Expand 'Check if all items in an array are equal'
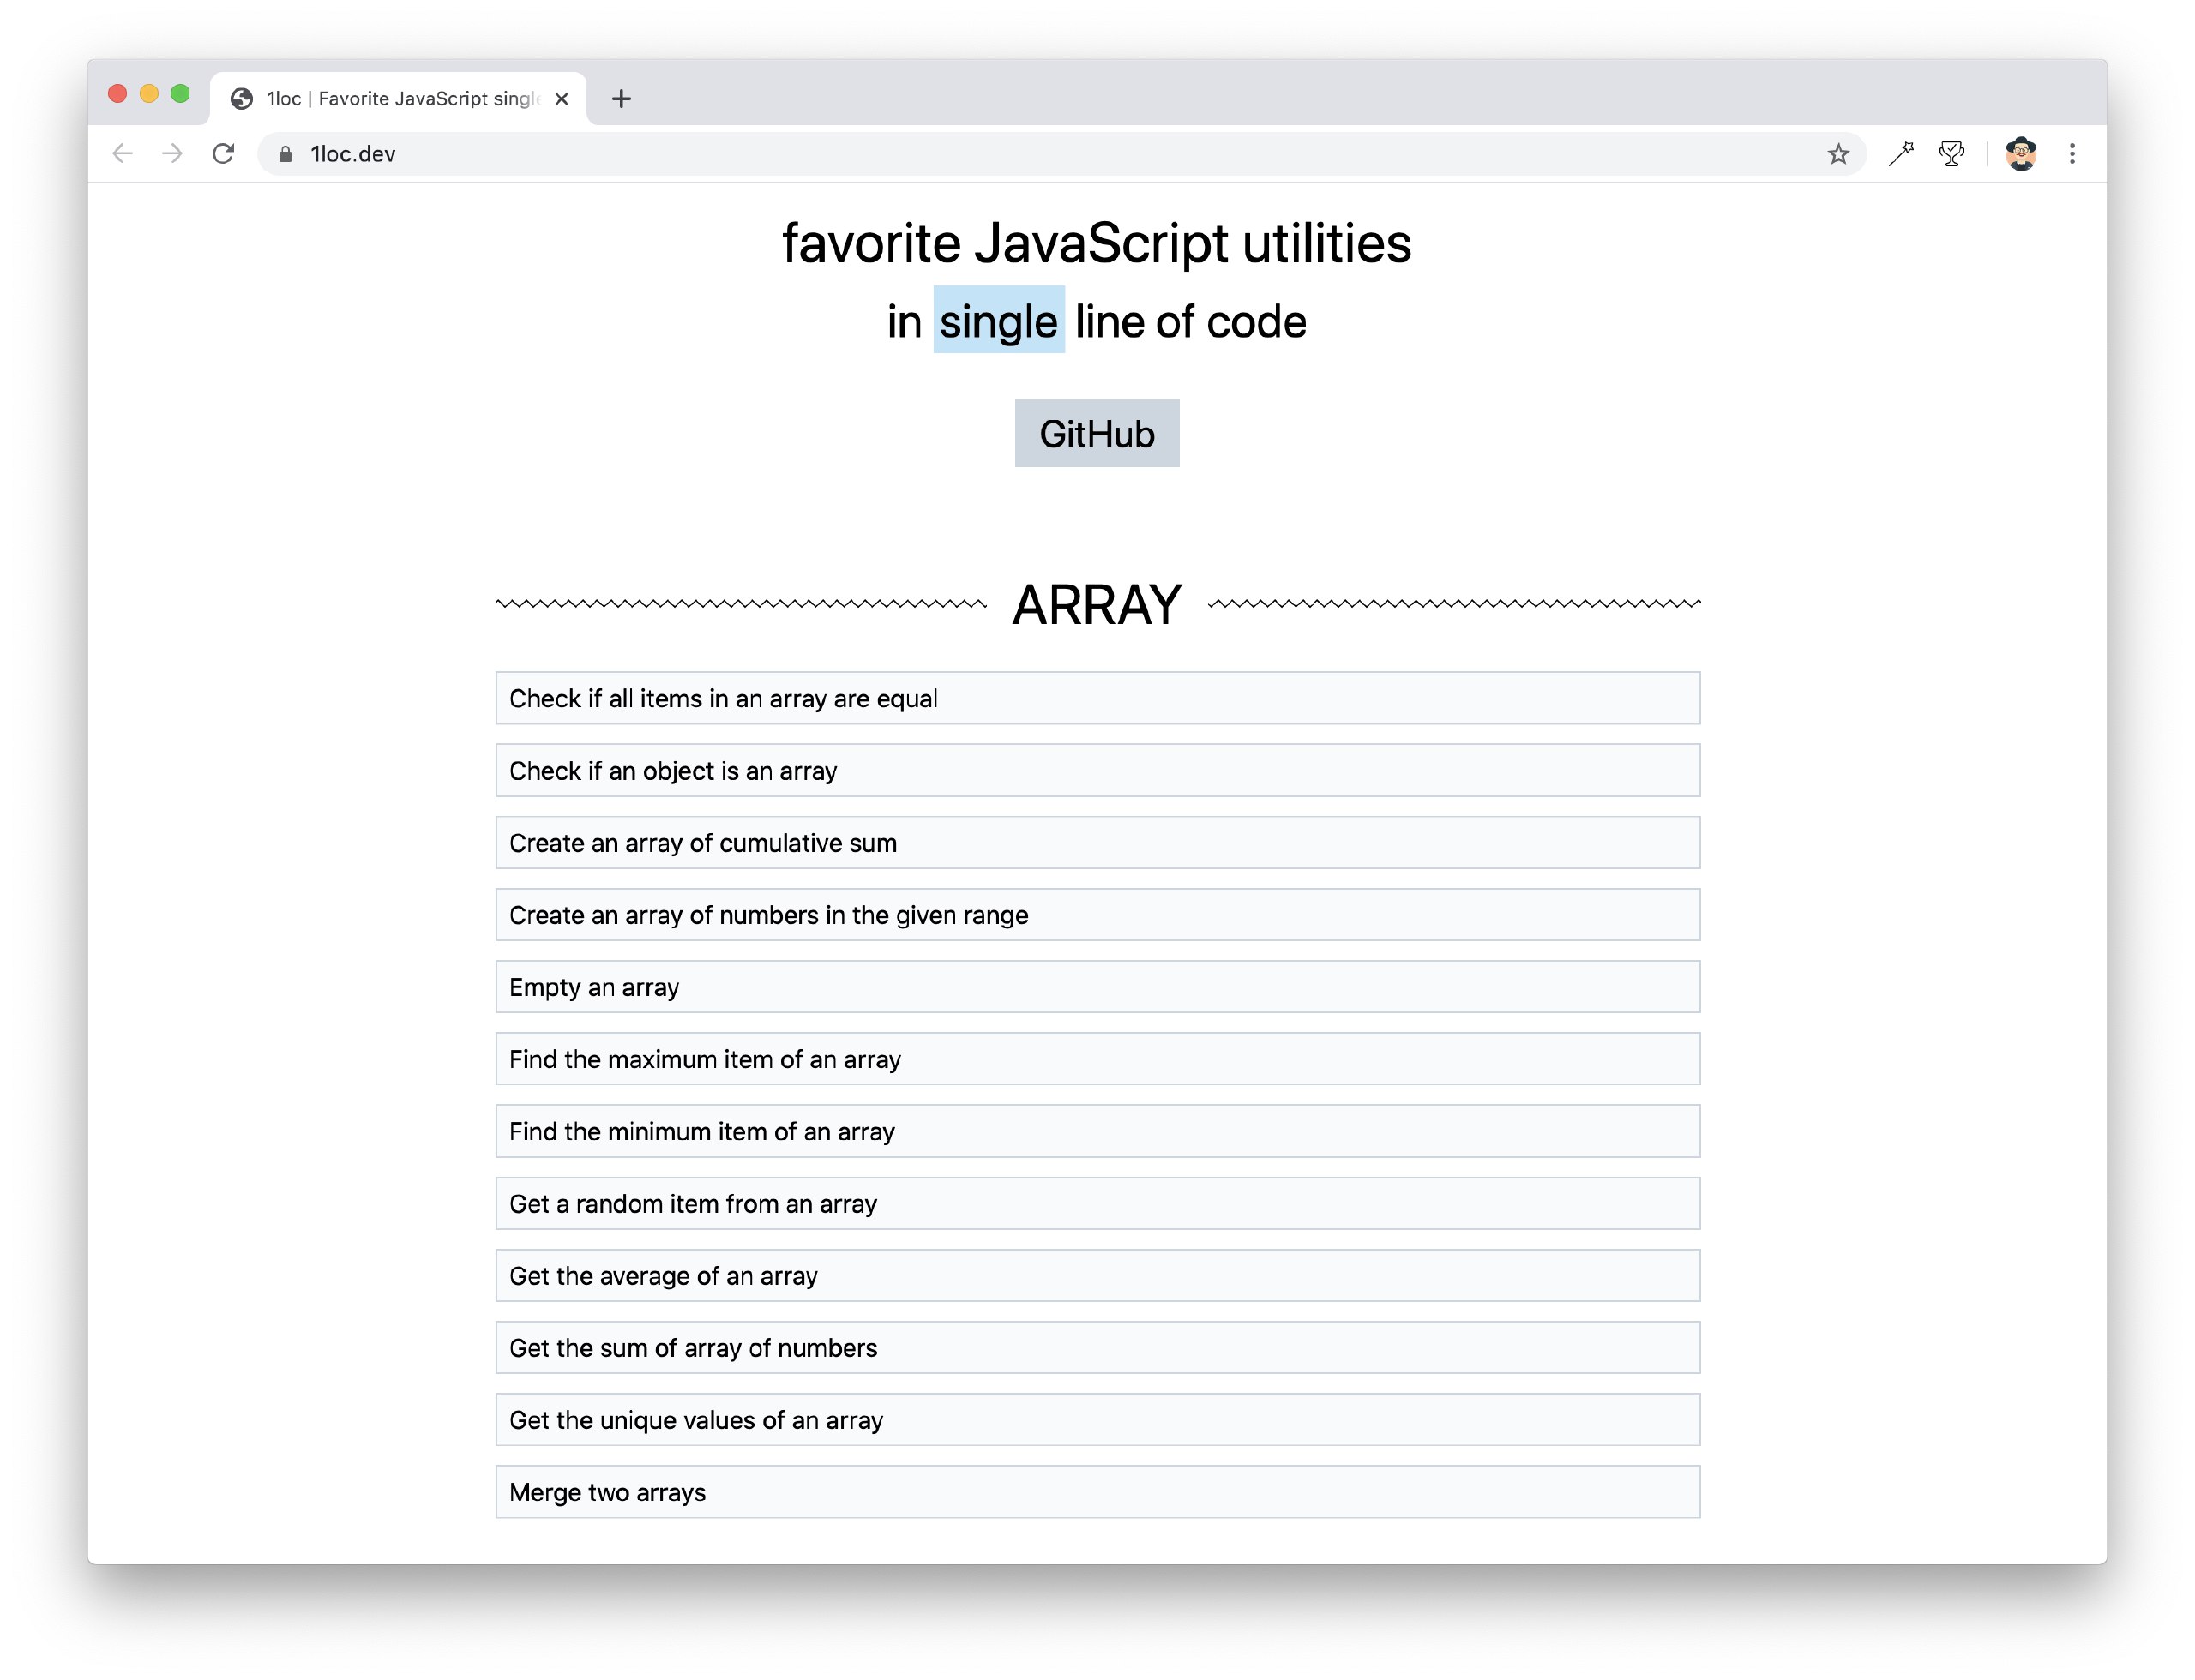2195x1680 pixels. 1097,698
